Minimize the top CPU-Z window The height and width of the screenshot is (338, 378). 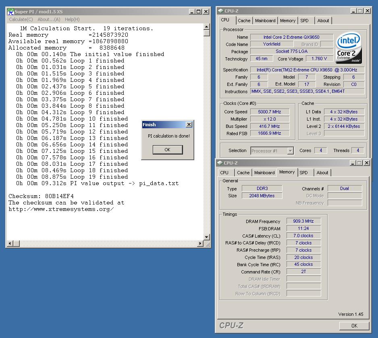(x=353, y=11)
